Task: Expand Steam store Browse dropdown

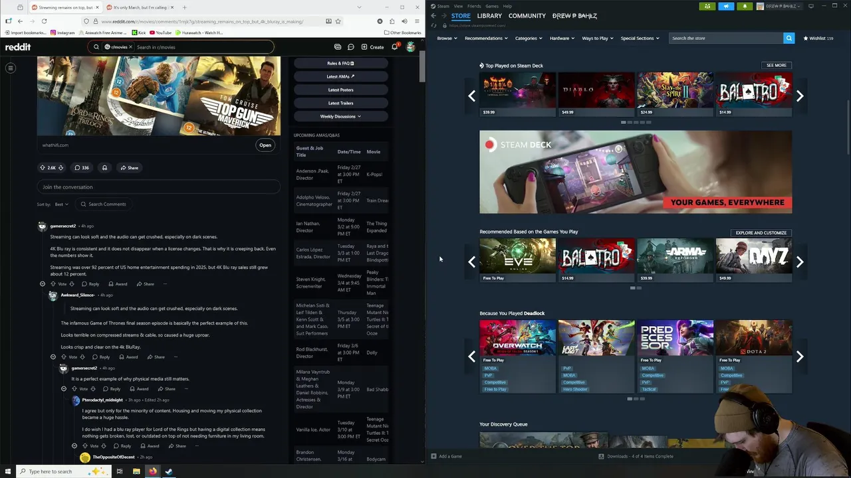Action: click(x=447, y=38)
